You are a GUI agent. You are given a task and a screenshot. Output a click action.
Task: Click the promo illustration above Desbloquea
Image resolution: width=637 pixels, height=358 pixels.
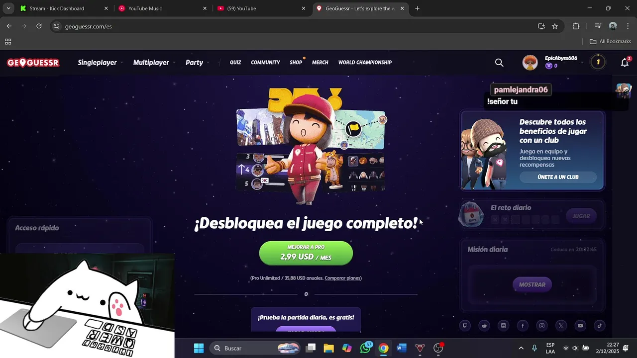(311, 146)
